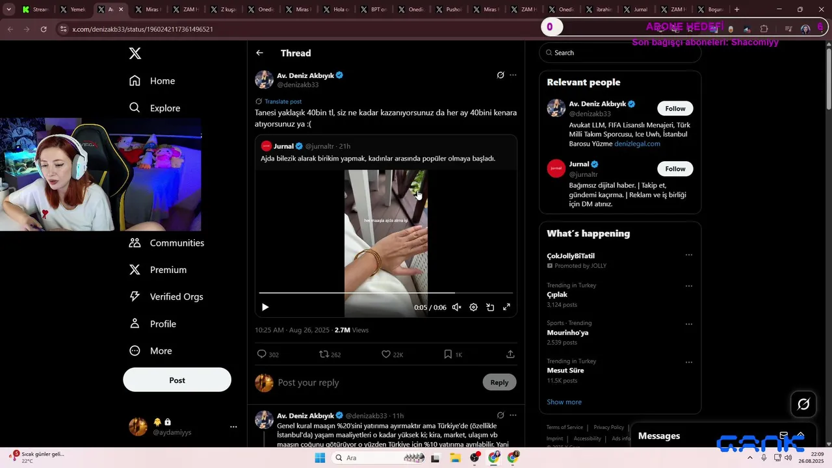The height and width of the screenshot is (468, 832).
Task: Click the reply icon with 302 replies
Action: pyautogui.click(x=262, y=354)
